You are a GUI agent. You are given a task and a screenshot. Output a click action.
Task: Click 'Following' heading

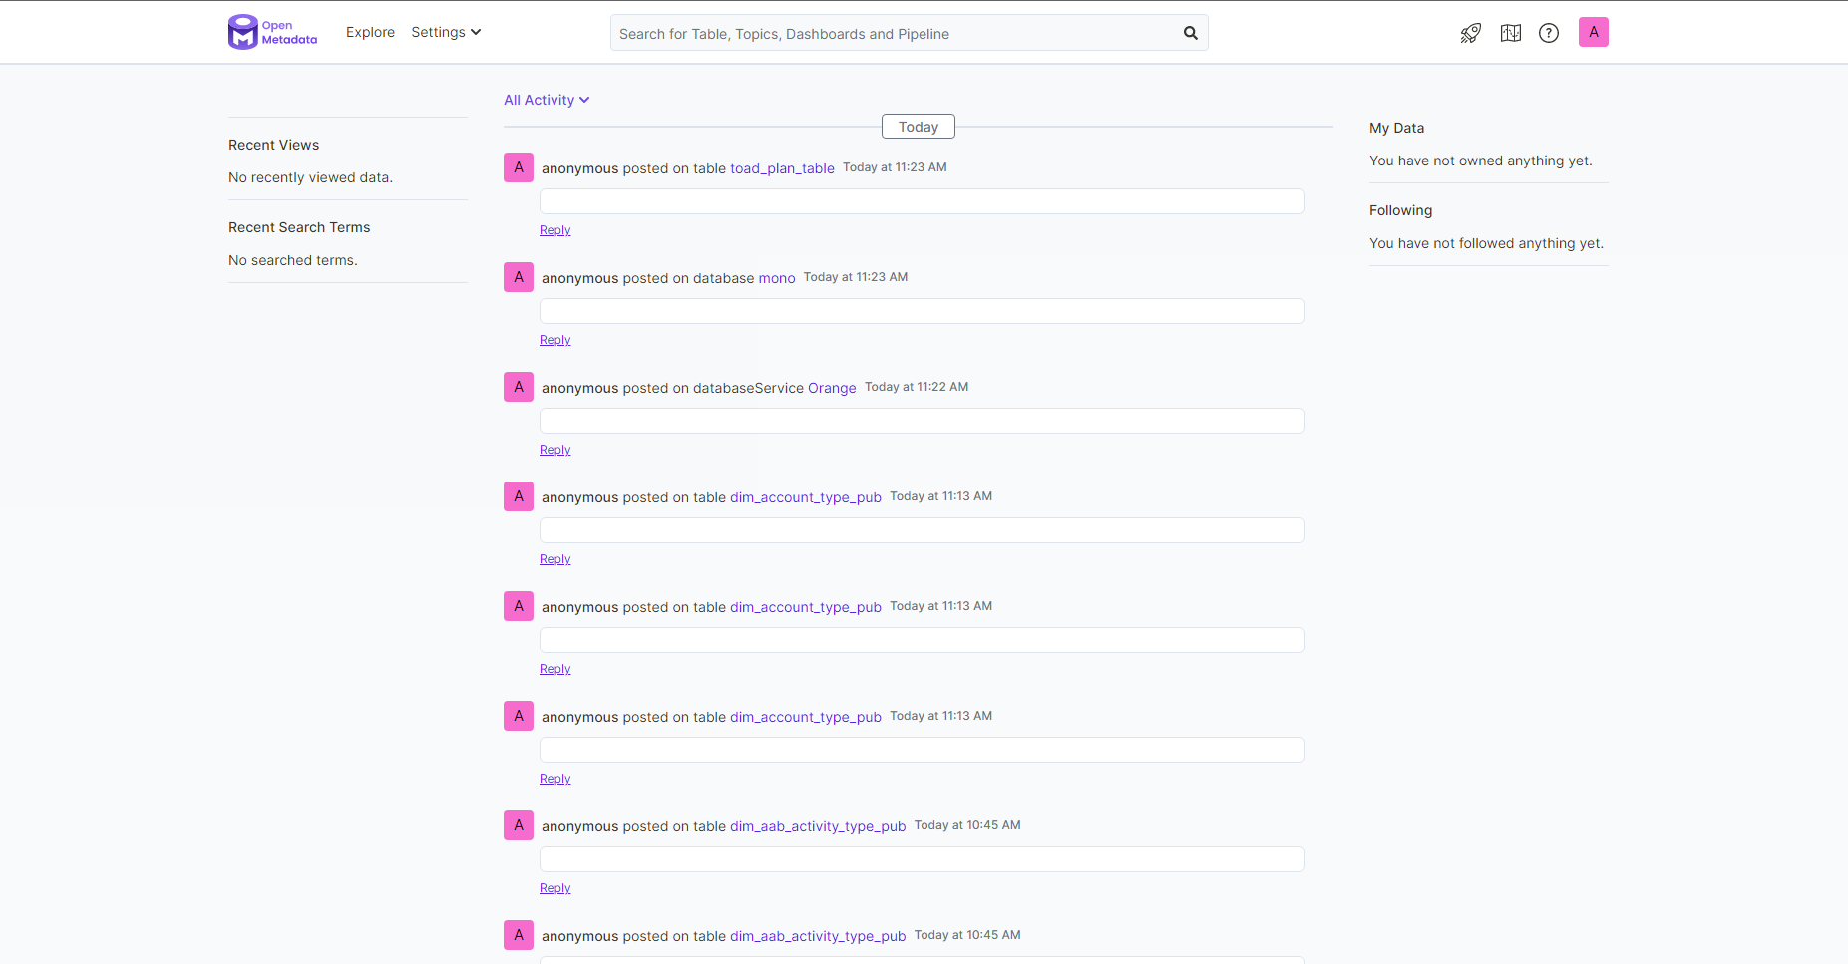[x=1401, y=210]
